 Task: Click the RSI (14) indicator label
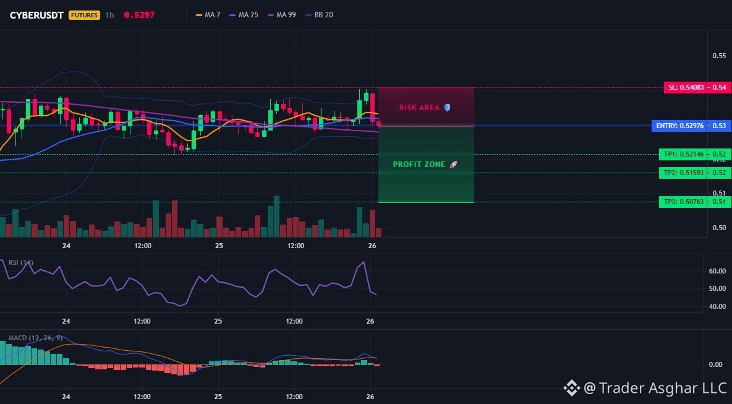20,262
